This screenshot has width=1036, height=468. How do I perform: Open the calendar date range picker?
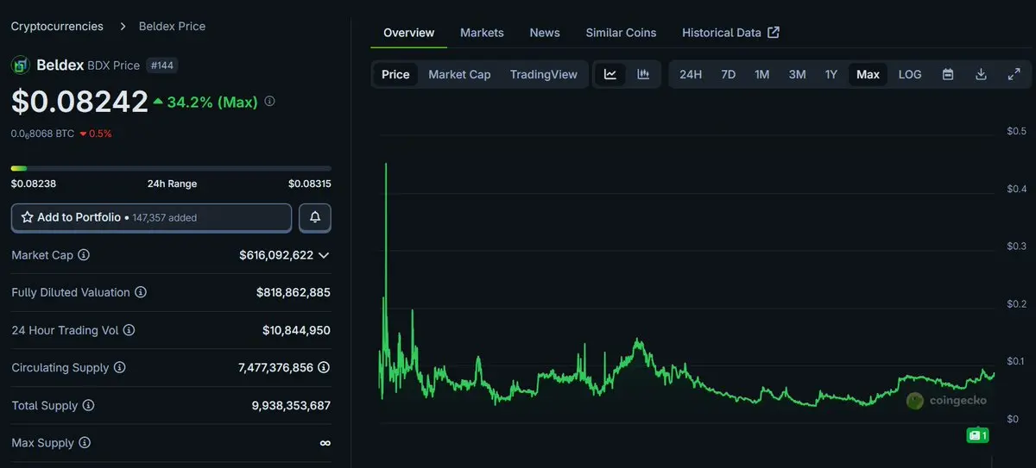click(x=948, y=74)
